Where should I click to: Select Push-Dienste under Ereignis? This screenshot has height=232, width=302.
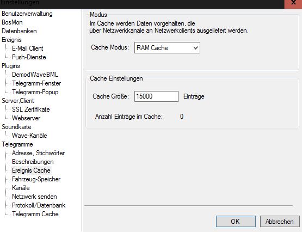coord(29,57)
